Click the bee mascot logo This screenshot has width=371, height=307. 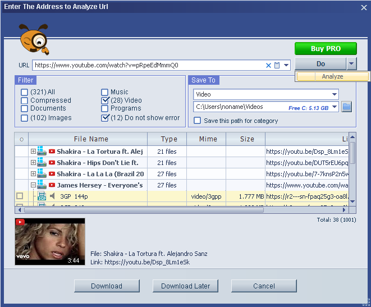click(x=34, y=39)
